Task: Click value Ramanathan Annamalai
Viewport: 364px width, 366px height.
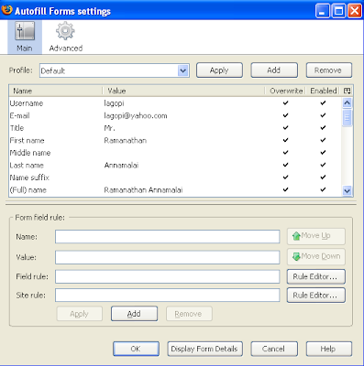Action: (143, 190)
